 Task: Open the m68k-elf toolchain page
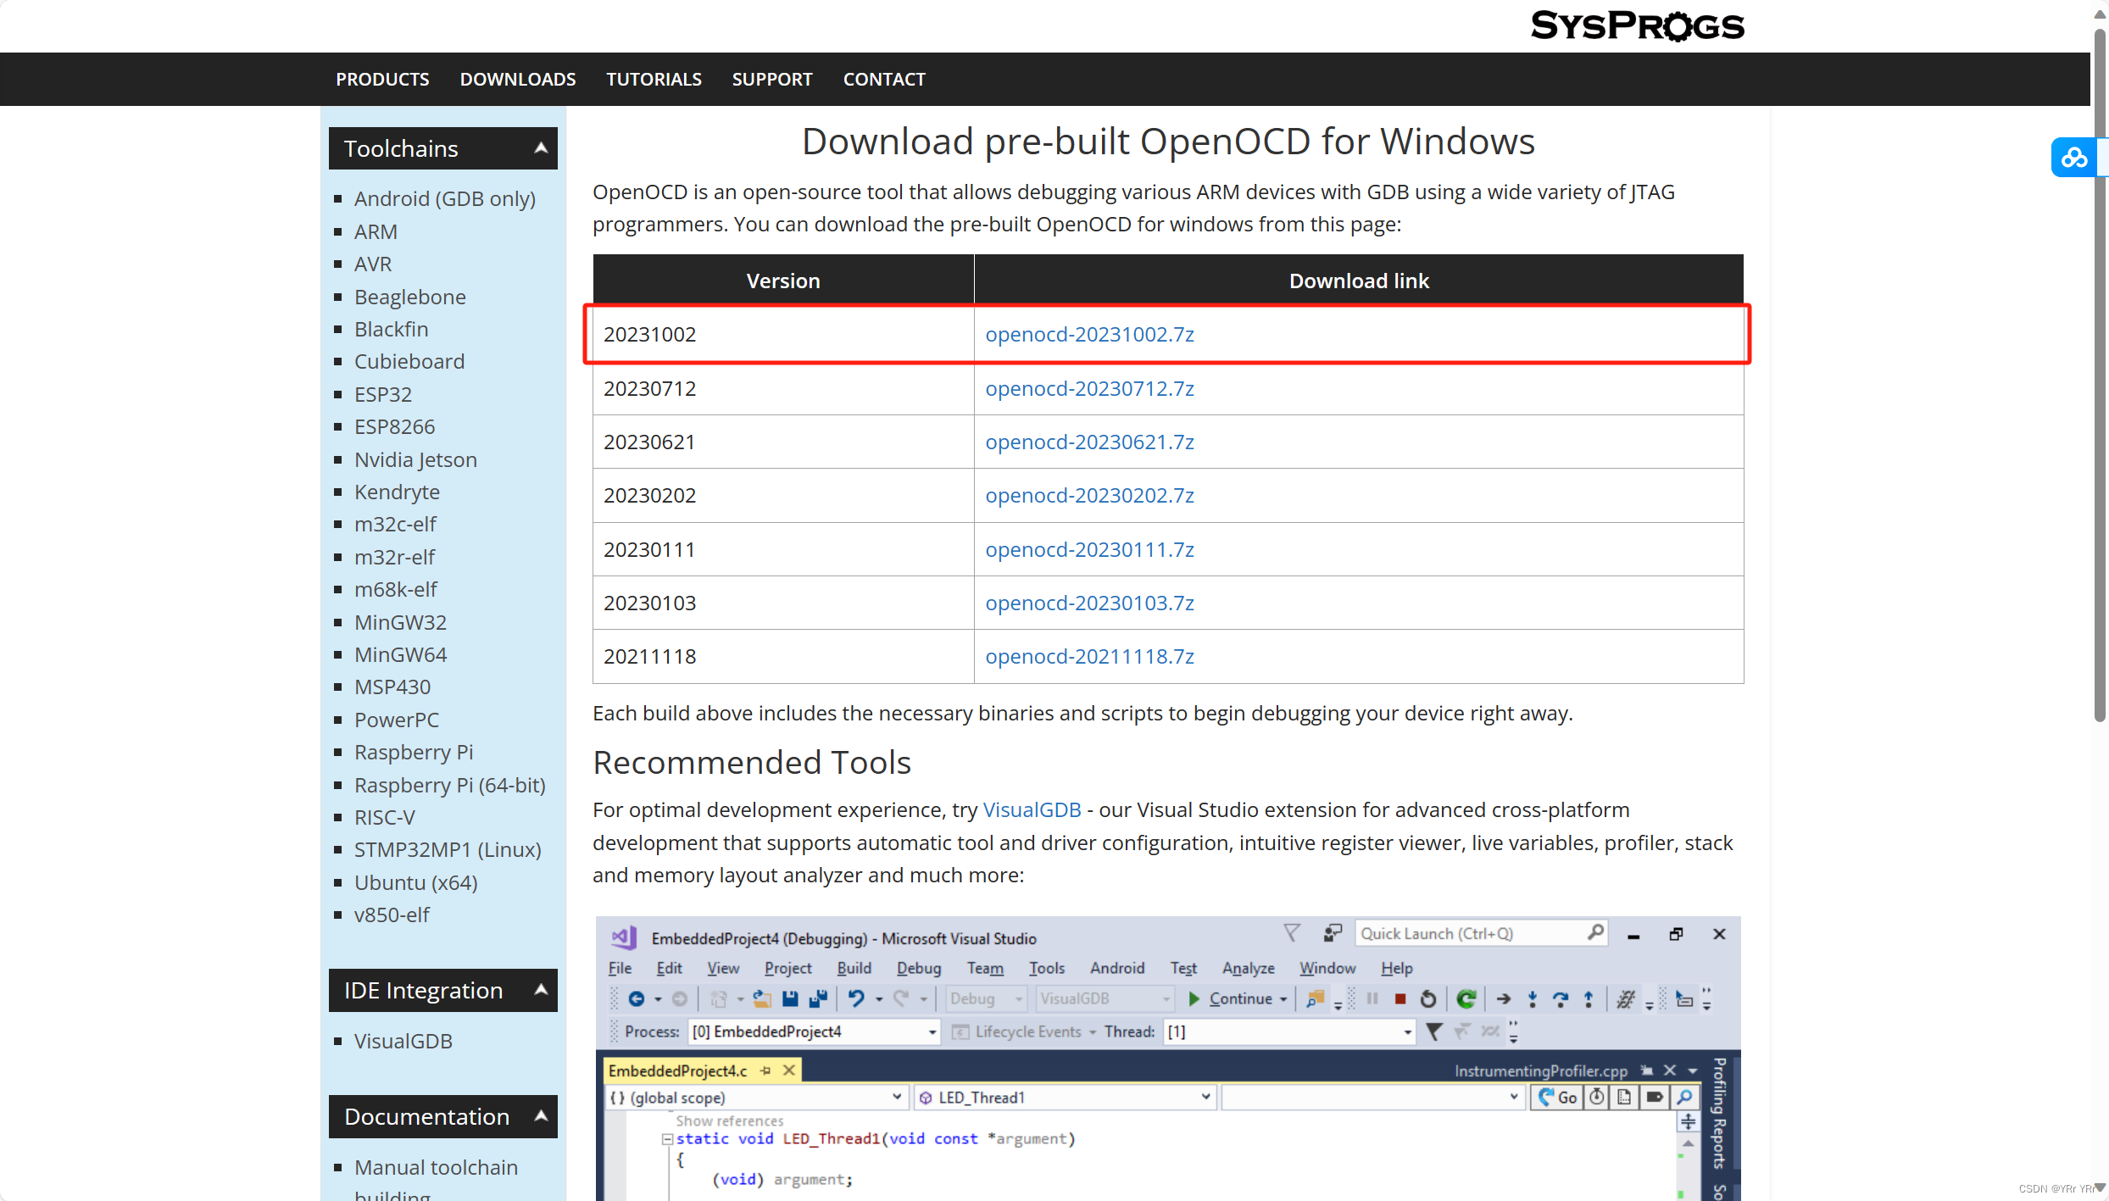pyautogui.click(x=396, y=589)
